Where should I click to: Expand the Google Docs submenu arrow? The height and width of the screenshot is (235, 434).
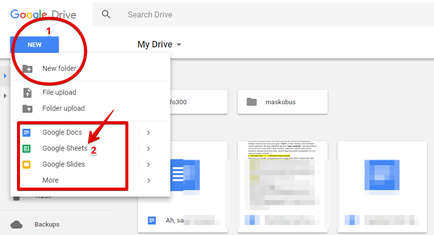pos(149,133)
